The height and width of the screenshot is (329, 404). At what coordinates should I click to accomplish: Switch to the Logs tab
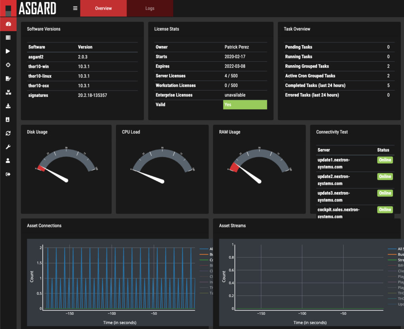point(150,8)
